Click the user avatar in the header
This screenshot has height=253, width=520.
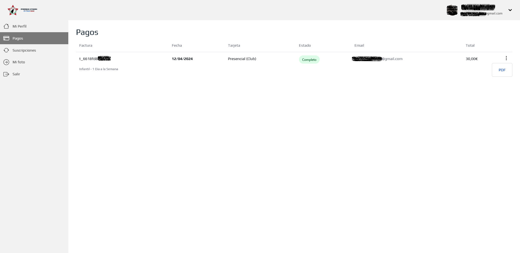click(452, 10)
